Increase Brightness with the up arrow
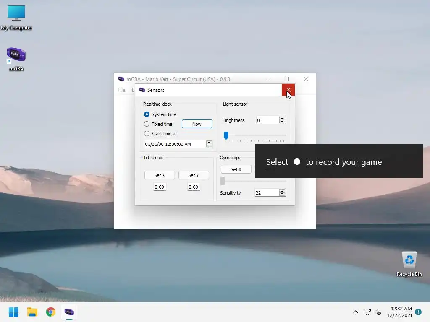The width and height of the screenshot is (430, 322). (282, 118)
